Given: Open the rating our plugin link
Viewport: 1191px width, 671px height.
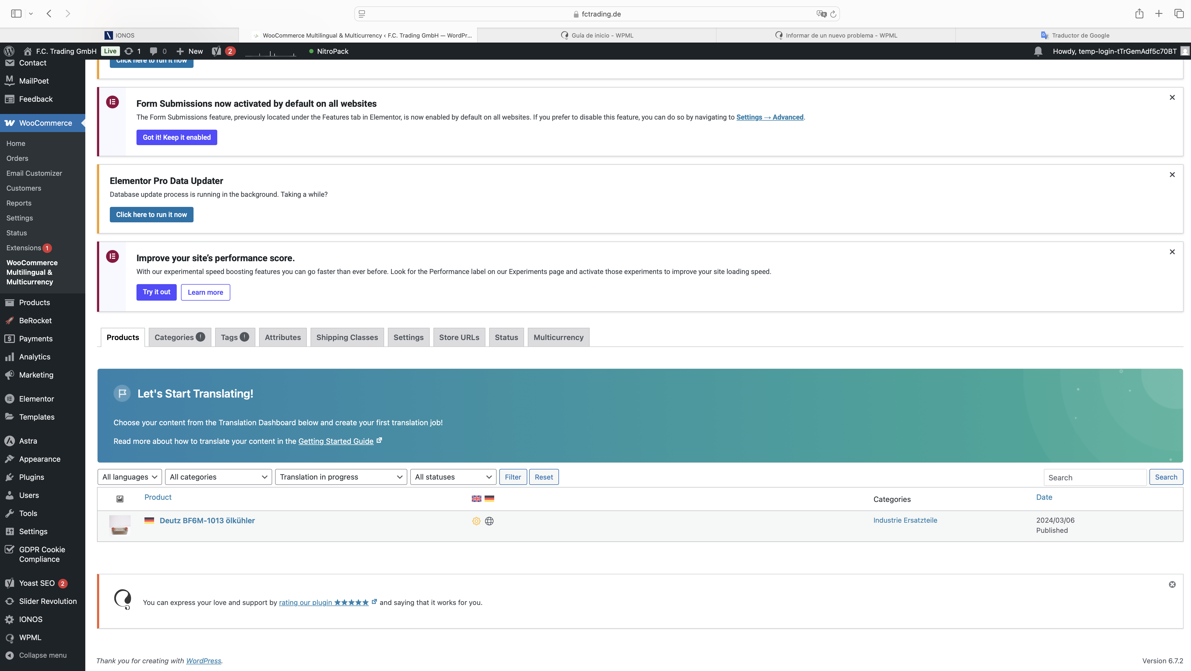Looking at the screenshot, I should pos(324,602).
